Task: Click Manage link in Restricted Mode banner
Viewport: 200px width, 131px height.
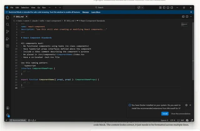Action: point(86,12)
